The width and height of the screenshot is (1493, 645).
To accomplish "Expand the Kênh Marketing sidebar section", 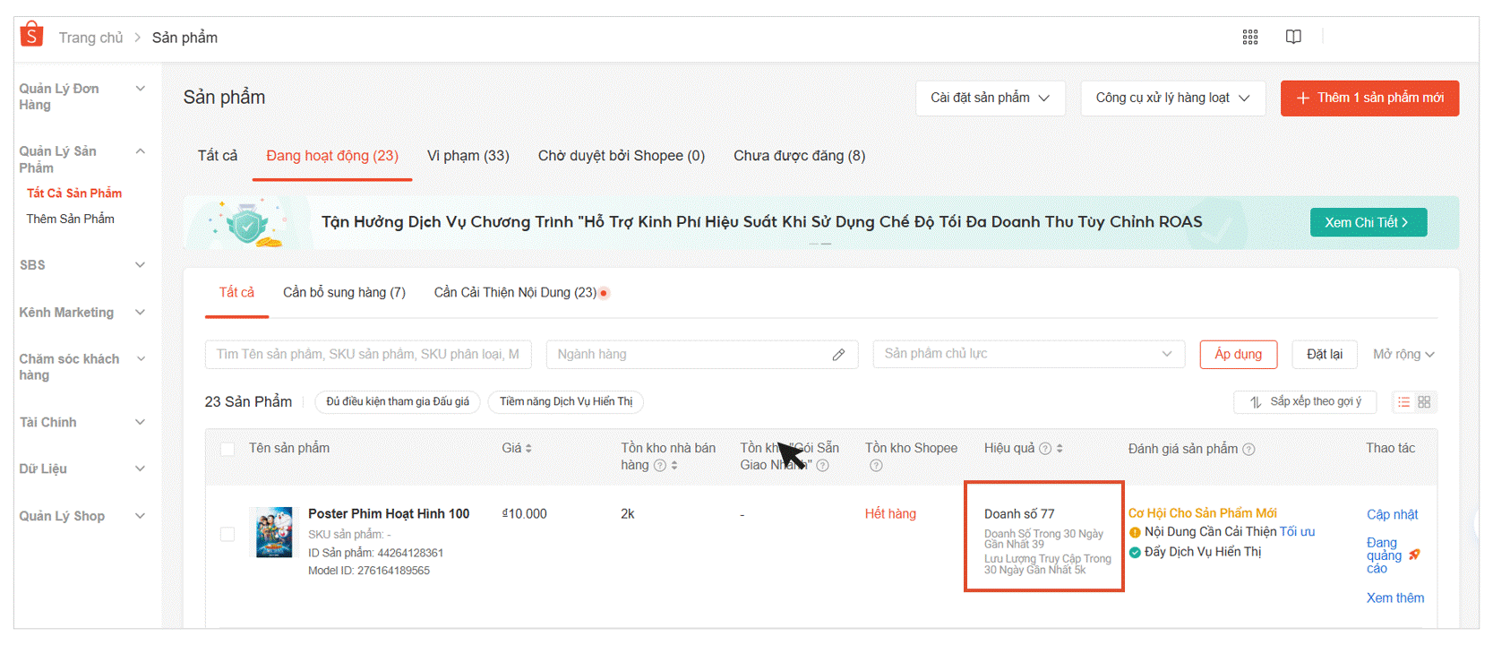I will 81,313.
